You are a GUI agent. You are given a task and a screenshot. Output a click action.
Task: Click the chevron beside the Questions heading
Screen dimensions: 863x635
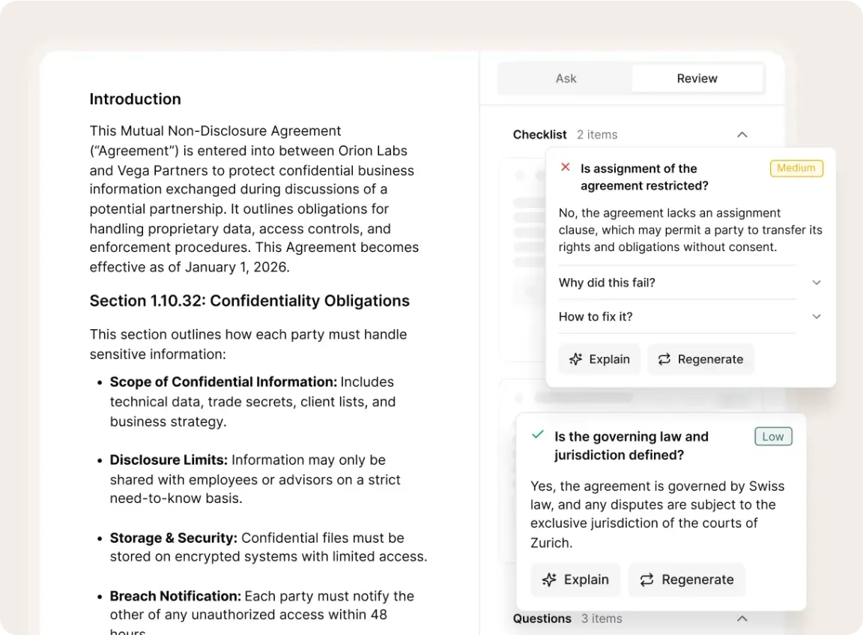pos(742,619)
